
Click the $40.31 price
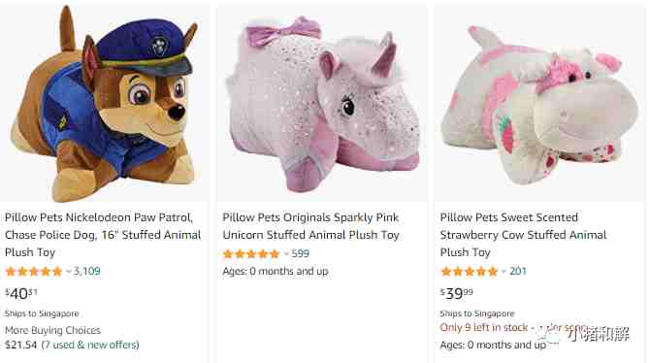click(x=21, y=293)
